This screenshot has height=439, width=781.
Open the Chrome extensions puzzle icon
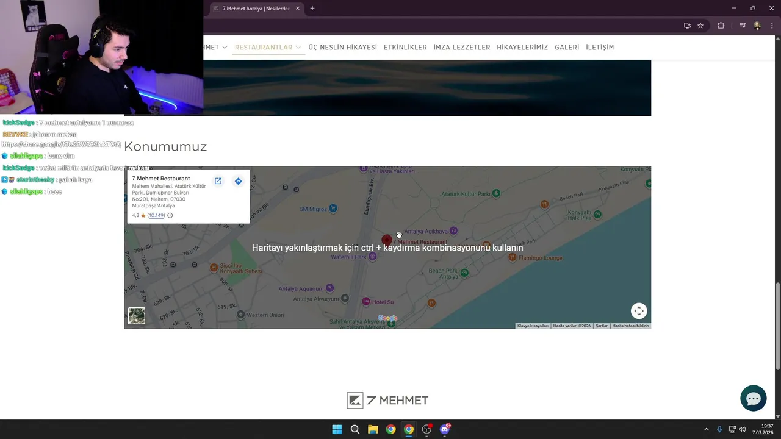(721, 26)
